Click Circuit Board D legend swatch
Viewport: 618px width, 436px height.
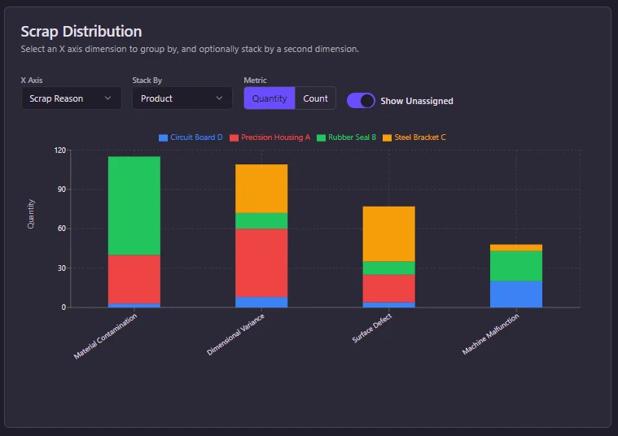tap(163, 137)
